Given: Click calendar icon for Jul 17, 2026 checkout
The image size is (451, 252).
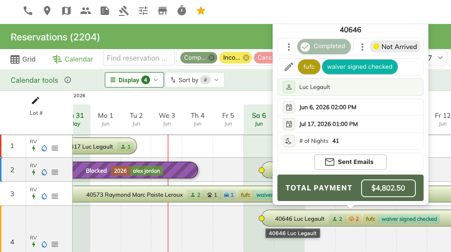Looking at the screenshot, I should click(x=289, y=124).
